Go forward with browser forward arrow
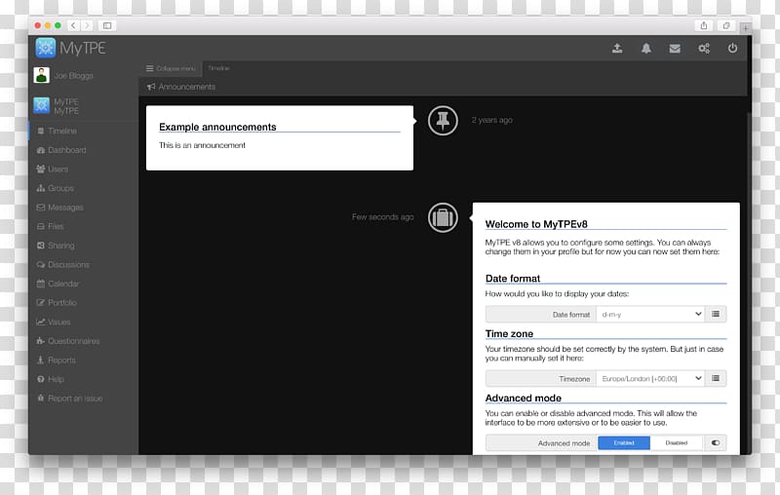 click(x=87, y=25)
